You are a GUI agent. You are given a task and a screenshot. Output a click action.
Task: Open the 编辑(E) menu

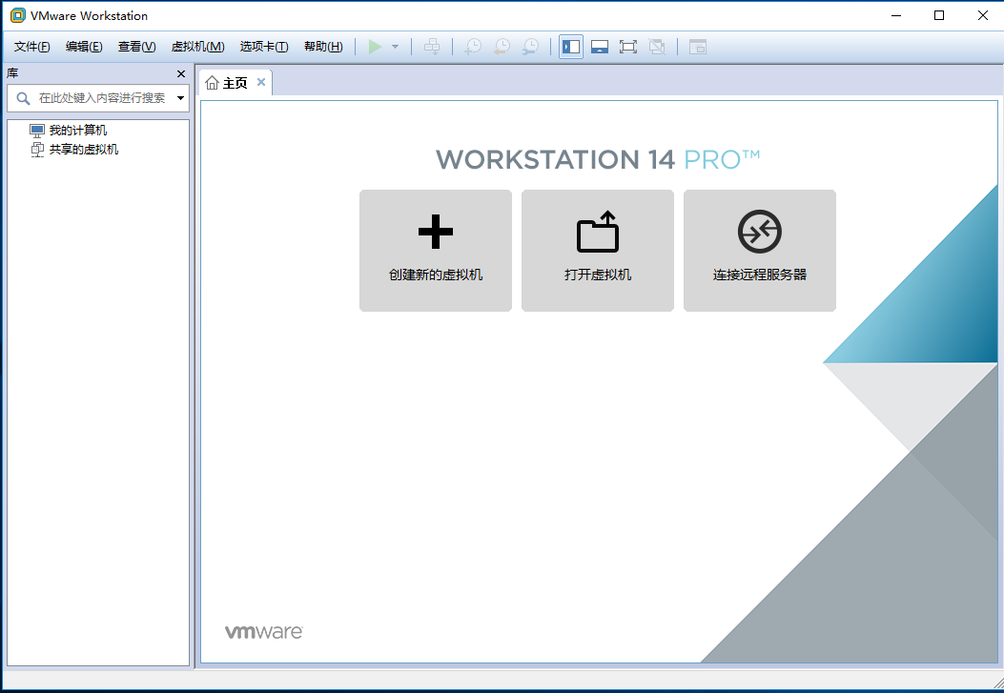pos(84,47)
